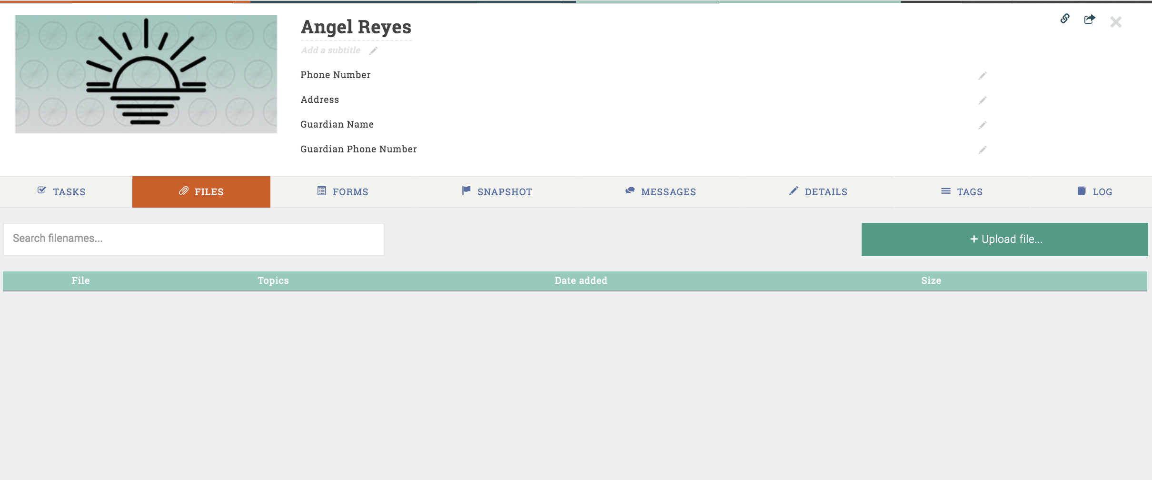
Task: Switch to the Forms tab
Action: click(343, 192)
